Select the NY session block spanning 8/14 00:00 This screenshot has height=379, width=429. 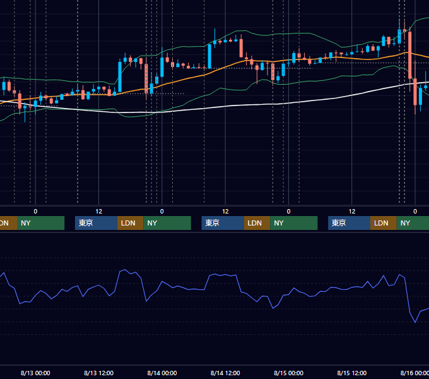click(x=167, y=223)
